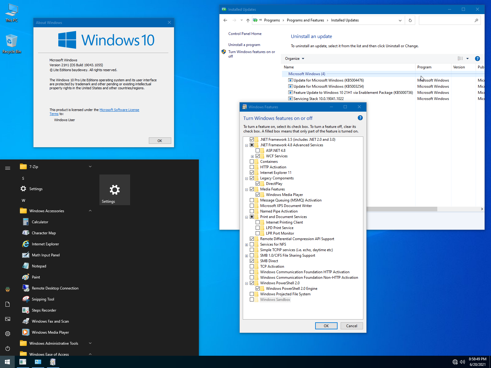Collapse the Windows Accessories group
The height and width of the screenshot is (368, 491).
coord(90,211)
